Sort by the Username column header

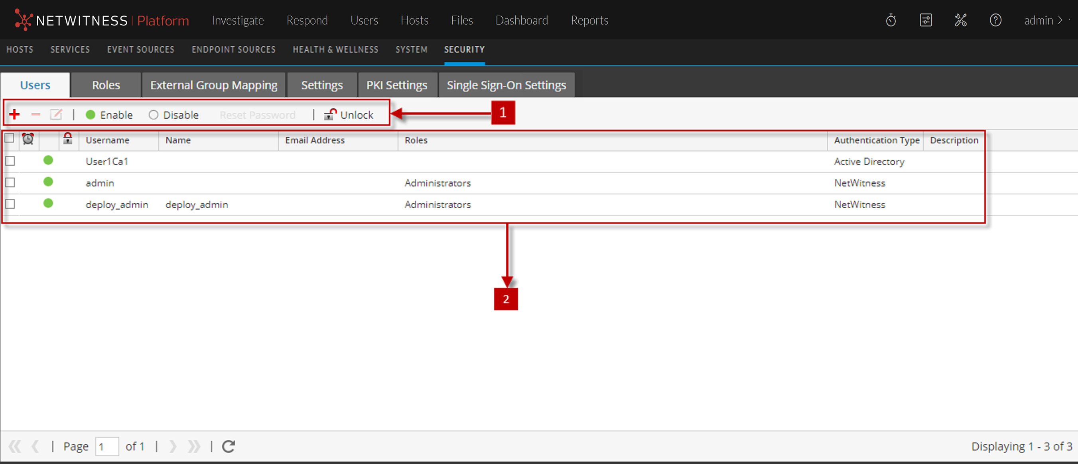(x=108, y=141)
